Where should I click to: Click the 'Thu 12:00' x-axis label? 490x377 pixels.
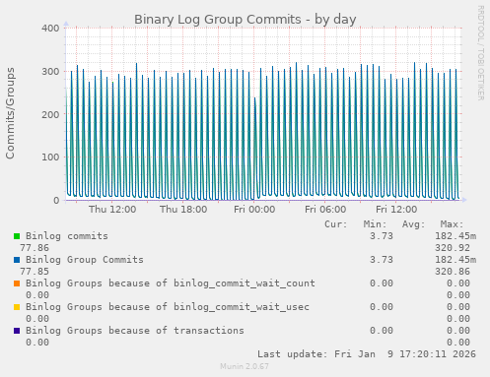coord(112,210)
